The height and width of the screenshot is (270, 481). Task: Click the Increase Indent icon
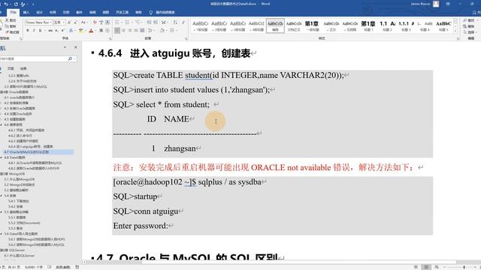(156, 22)
